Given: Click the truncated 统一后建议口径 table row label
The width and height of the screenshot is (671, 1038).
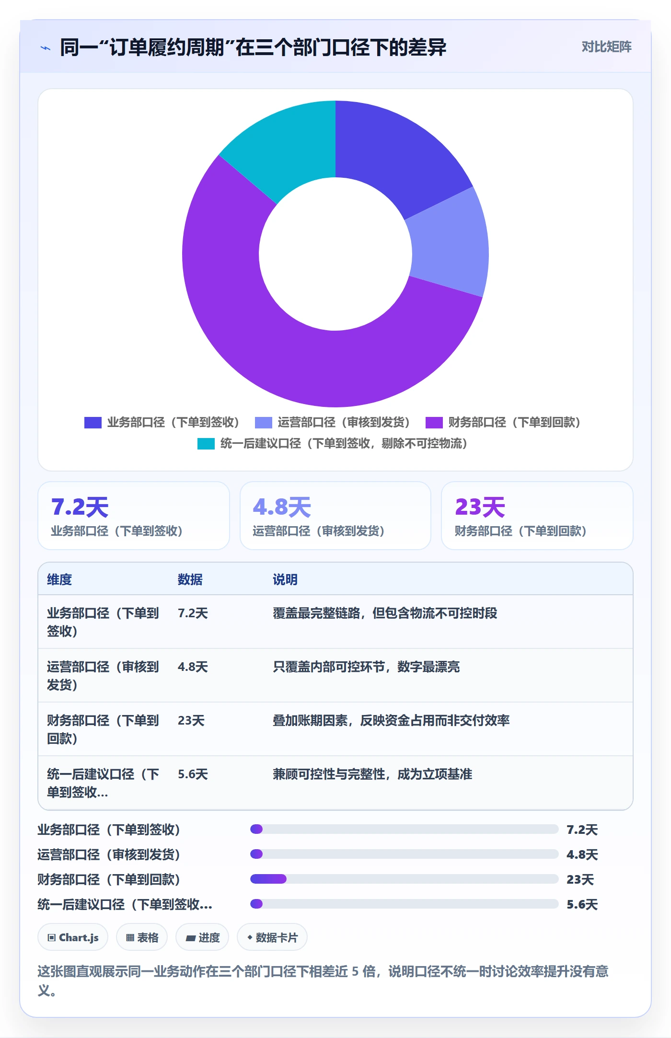Looking at the screenshot, I should click(x=103, y=783).
